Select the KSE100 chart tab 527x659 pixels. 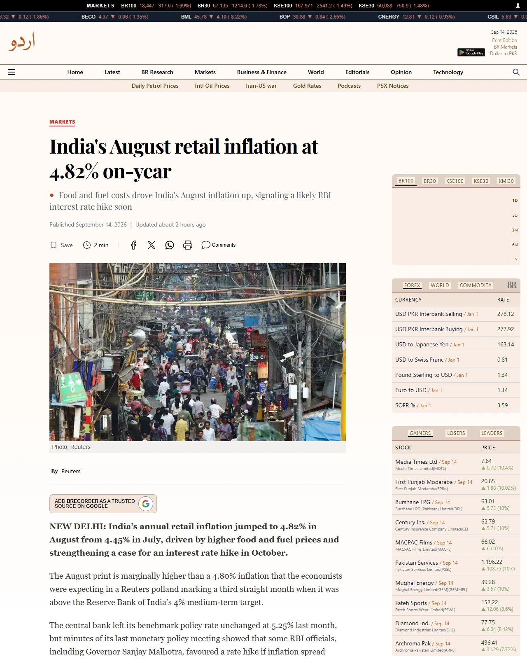click(455, 181)
